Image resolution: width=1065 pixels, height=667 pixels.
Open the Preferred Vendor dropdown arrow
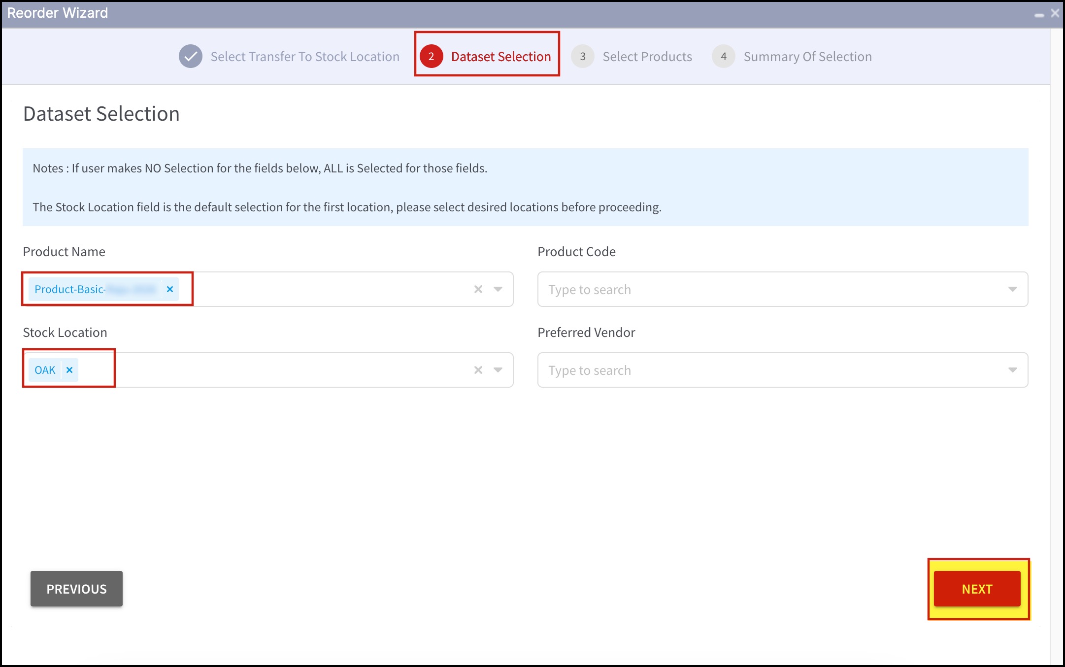tap(1013, 370)
